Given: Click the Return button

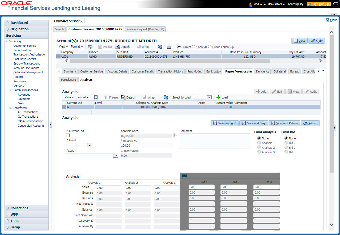Looking at the screenshot, I should tap(310, 123).
